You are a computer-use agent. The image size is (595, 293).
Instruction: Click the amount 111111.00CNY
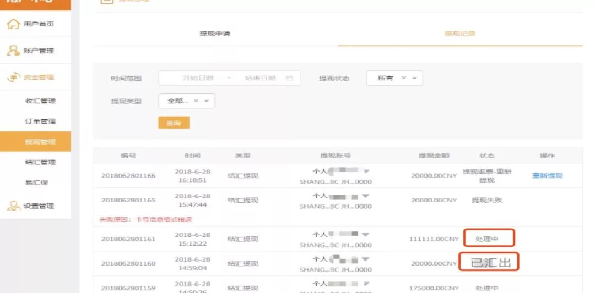coord(434,239)
